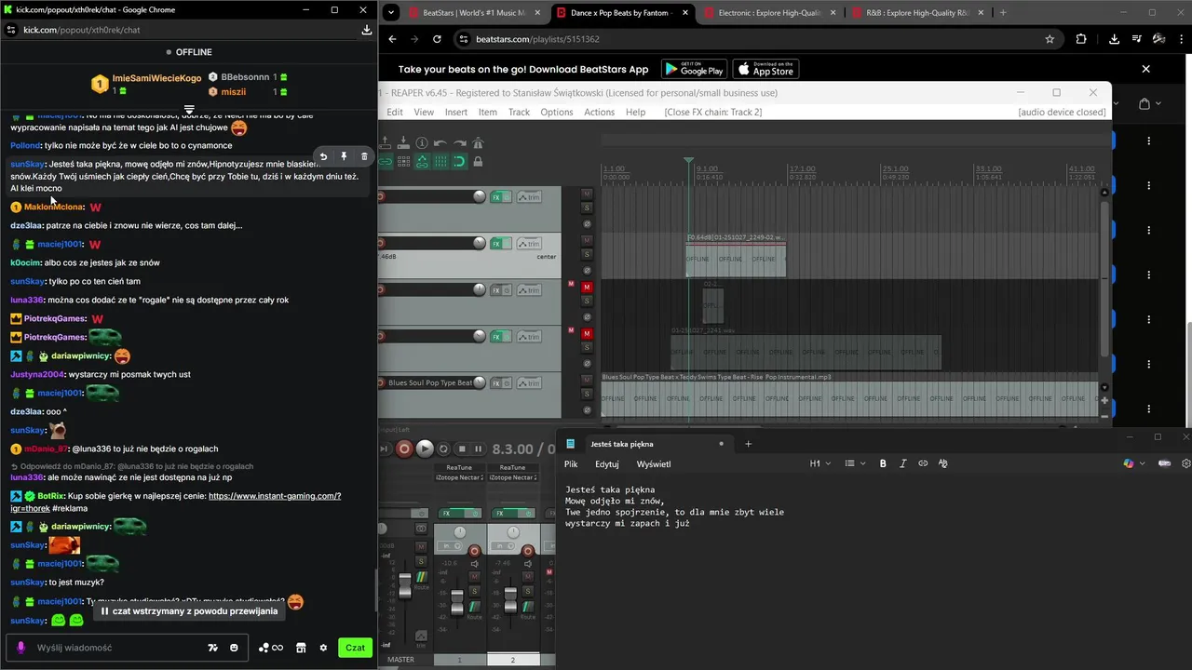Image resolution: width=1192 pixels, height=670 pixels.
Task: Solo the first track with S button
Action: [587, 208]
